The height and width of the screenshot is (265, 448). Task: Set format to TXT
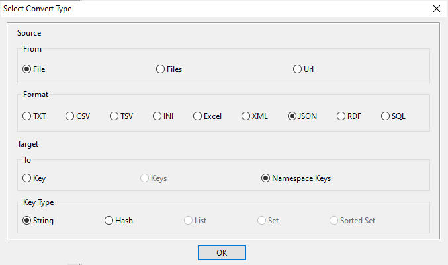pyautogui.click(x=27, y=116)
